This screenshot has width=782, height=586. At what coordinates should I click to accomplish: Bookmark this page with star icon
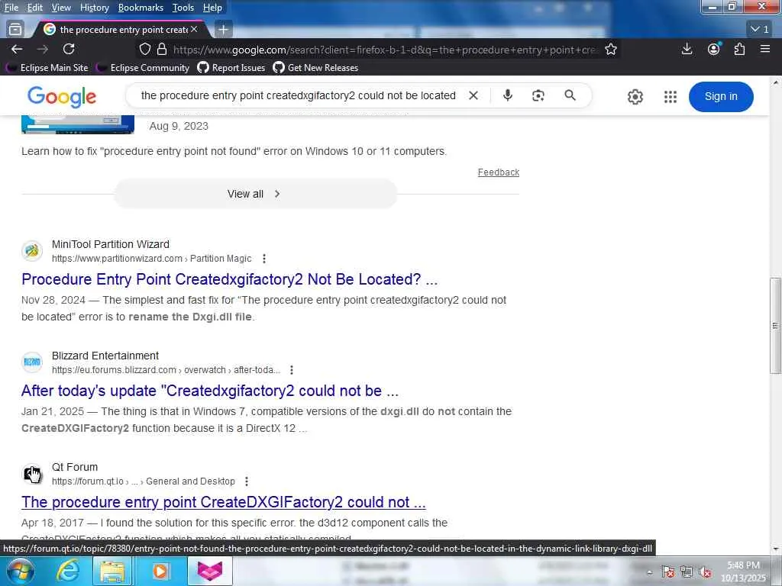click(610, 49)
